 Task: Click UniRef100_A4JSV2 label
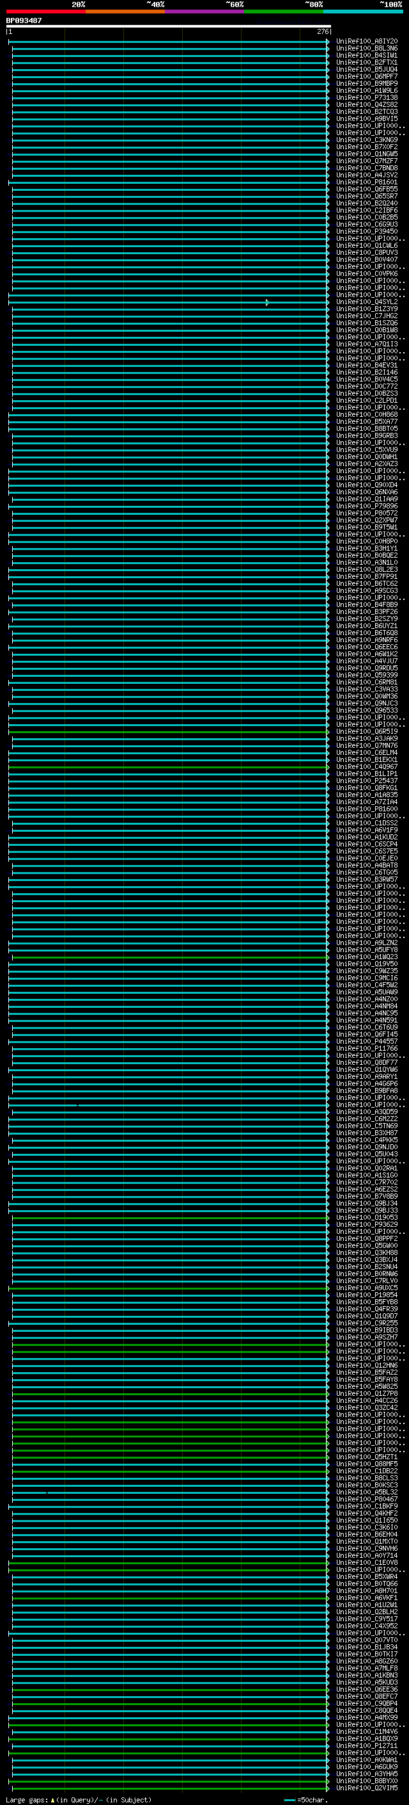pos(367,175)
